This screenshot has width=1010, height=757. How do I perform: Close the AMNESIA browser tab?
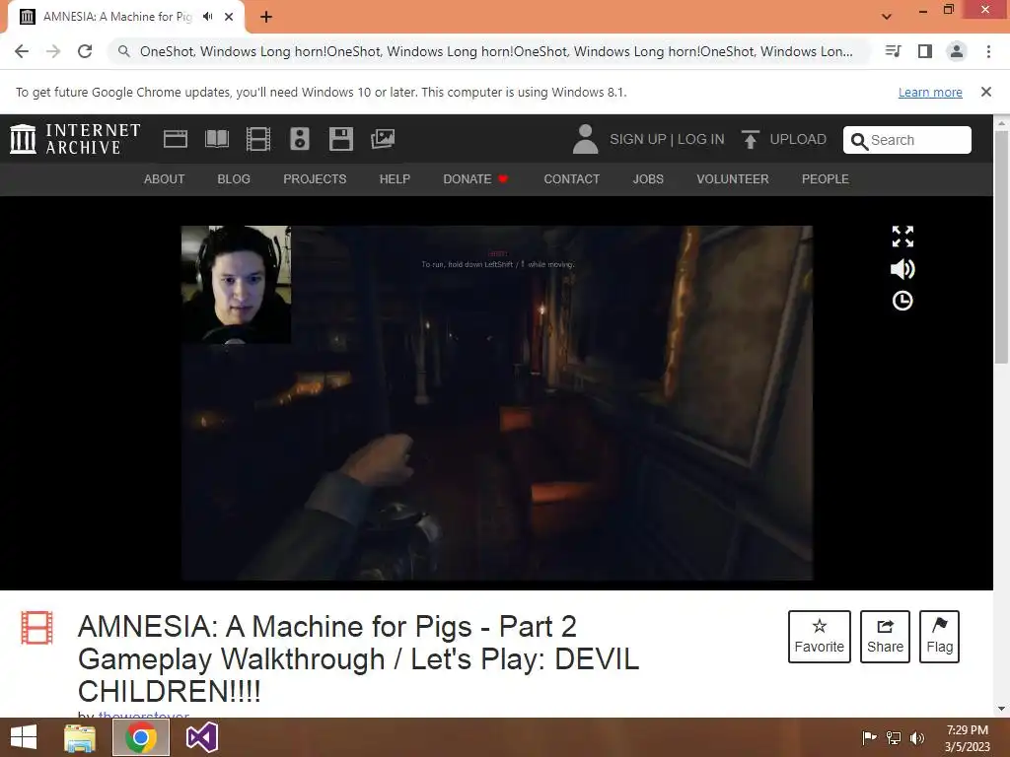click(229, 17)
